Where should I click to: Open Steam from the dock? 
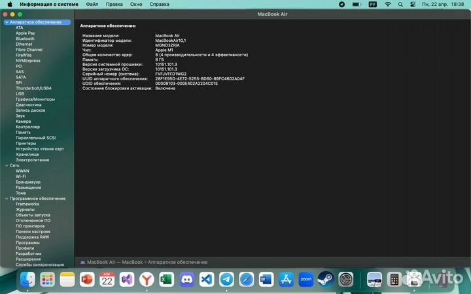[326, 280]
